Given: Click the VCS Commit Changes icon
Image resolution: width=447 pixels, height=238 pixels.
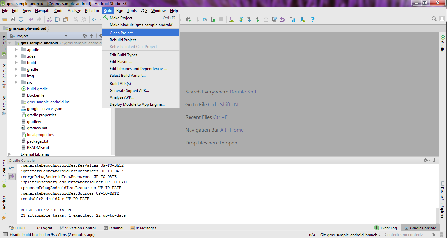Looking at the screenshot, I should point(258,20).
